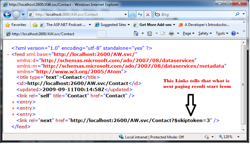Open the Safety menu

pos(205,33)
